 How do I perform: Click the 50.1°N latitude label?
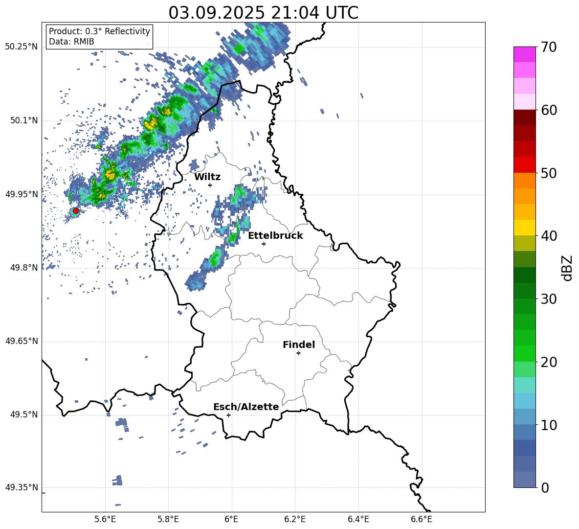coord(24,121)
